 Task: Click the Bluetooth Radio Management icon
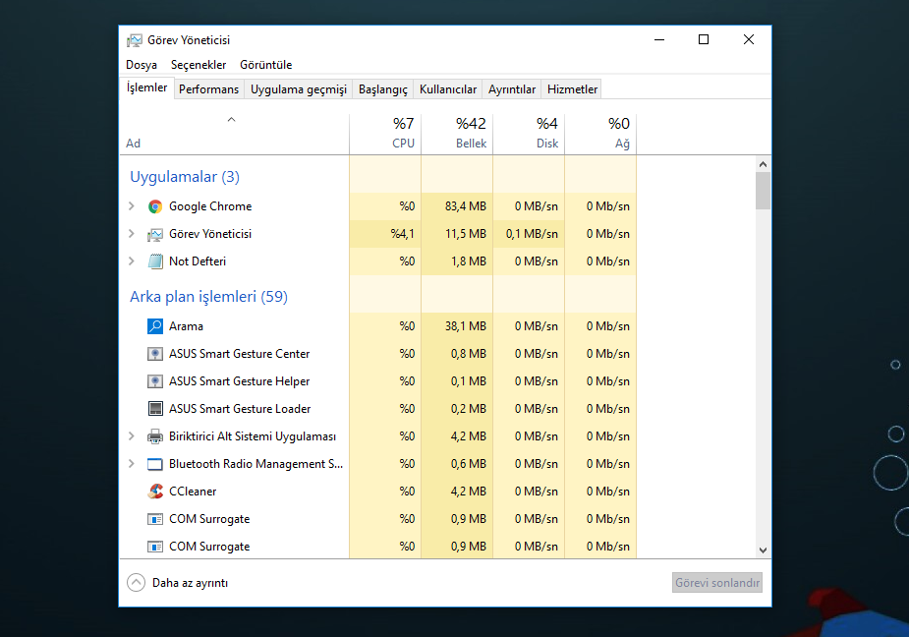tap(155, 464)
